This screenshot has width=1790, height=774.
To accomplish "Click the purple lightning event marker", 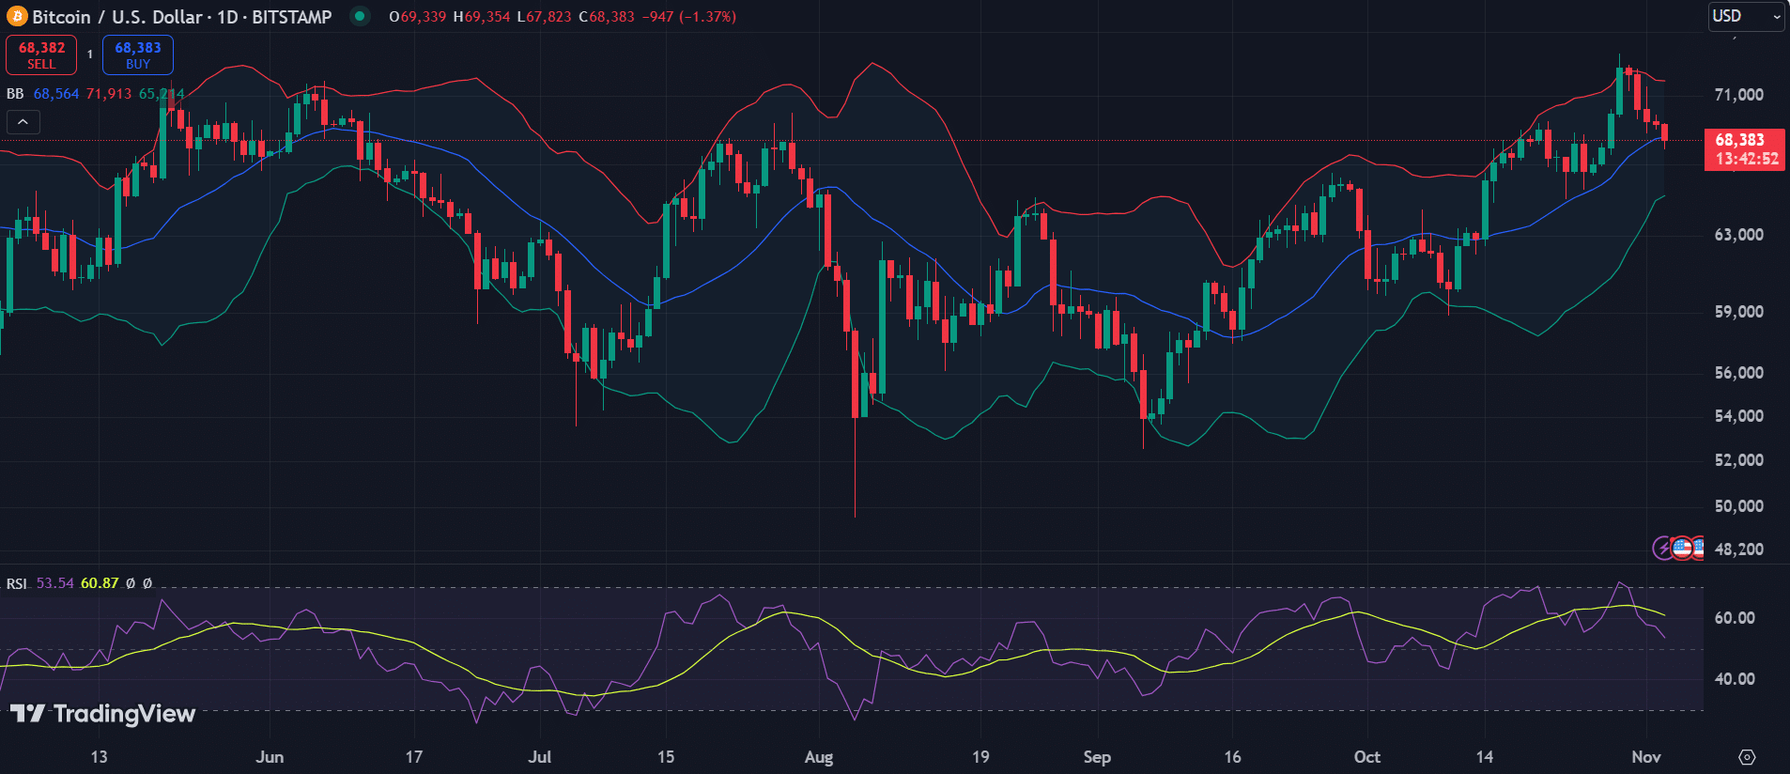I will tap(1663, 548).
